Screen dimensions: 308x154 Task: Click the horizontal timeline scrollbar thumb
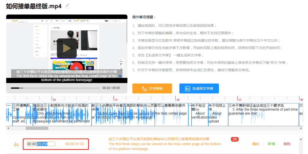tap(37, 128)
